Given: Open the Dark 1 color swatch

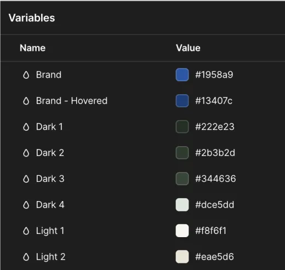Looking at the screenshot, I should [x=182, y=127].
